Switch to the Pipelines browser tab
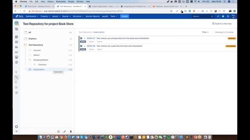 [x=167, y=6]
